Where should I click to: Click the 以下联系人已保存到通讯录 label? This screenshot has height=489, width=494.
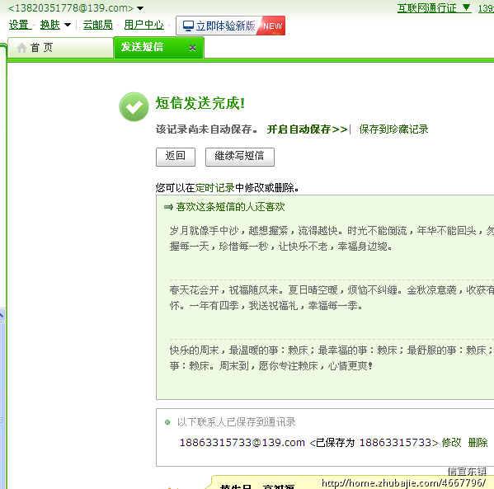point(237,422)
